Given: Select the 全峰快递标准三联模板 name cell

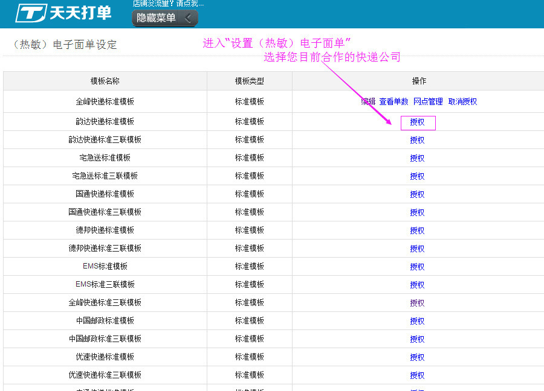Looking at the screenshot, I should pos(105,302).
